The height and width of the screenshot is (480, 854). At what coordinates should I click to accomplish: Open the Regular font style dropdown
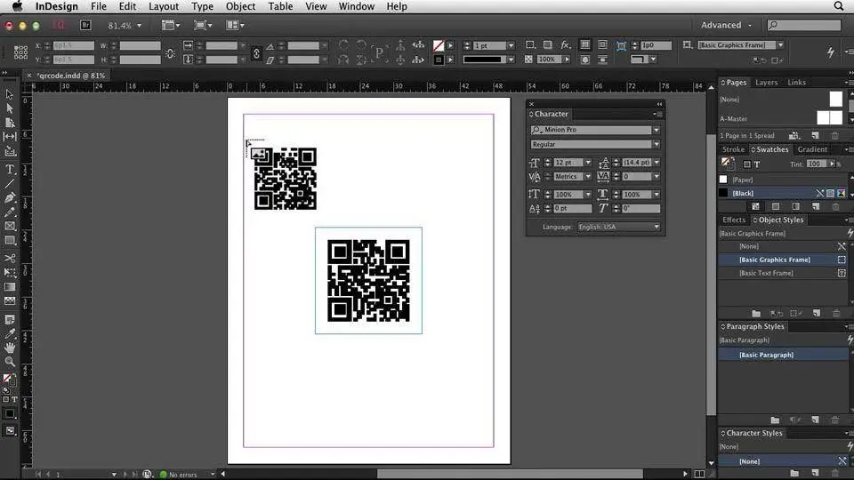[657, 144]
